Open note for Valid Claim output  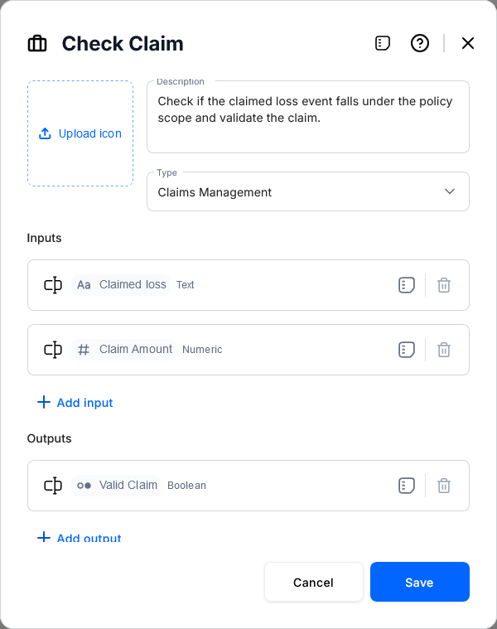click(406, 486)
